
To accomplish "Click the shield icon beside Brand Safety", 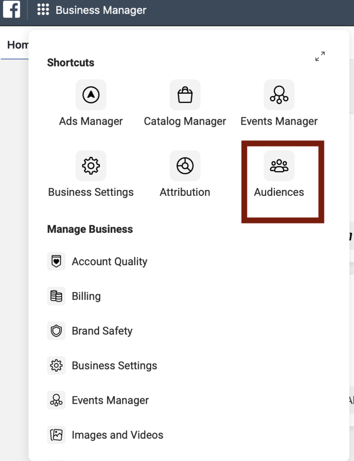I will click(56, 331).
